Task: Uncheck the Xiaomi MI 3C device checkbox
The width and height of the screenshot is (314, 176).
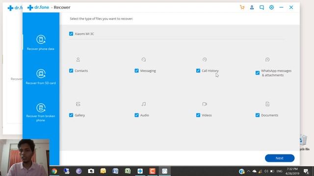Action: [x=71, y=34]
